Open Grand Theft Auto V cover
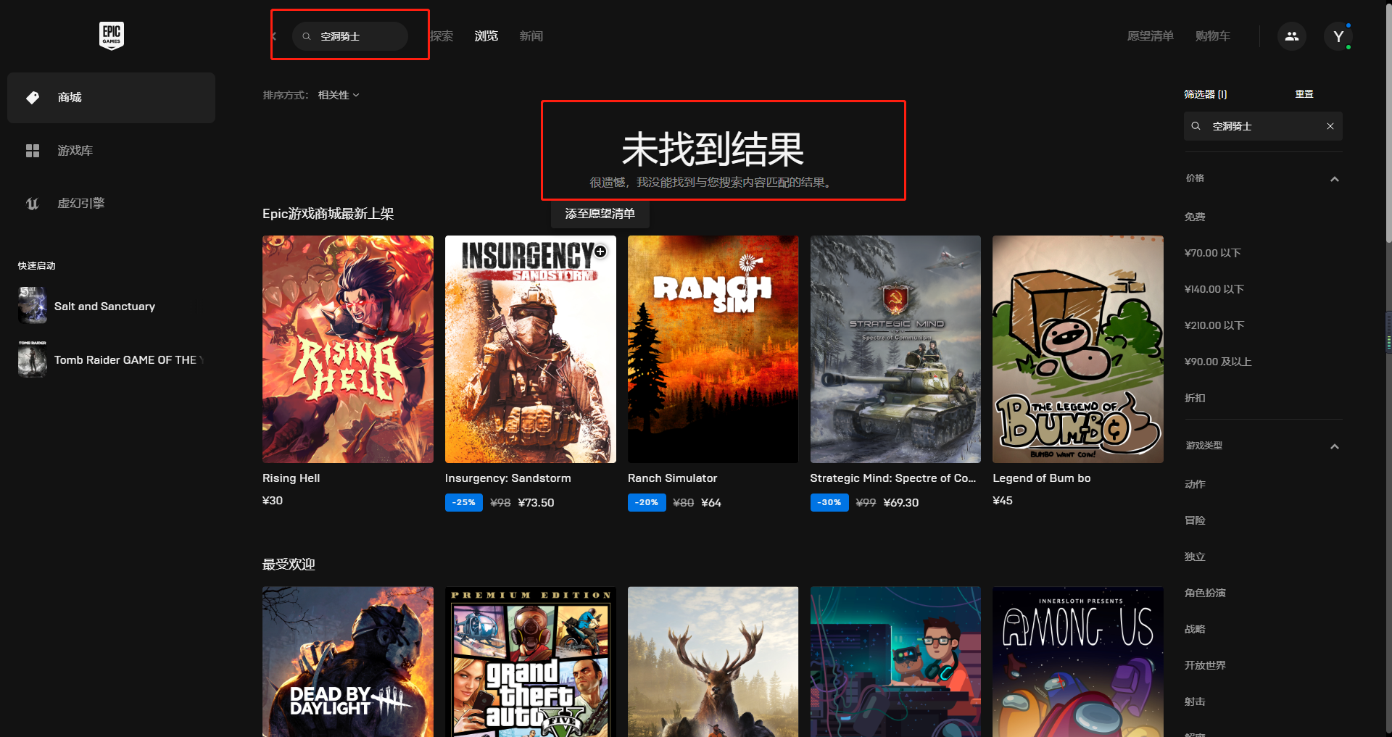 [531, 662]
